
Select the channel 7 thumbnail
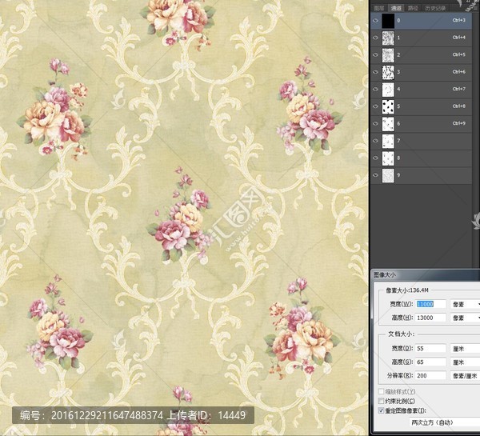[388, 141]
